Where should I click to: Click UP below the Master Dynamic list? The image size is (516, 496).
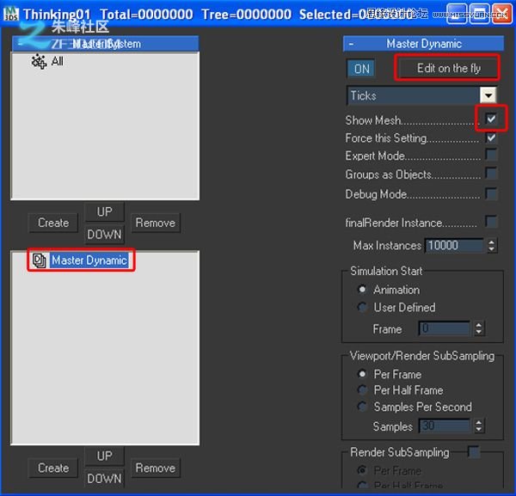tap(104, 456)
